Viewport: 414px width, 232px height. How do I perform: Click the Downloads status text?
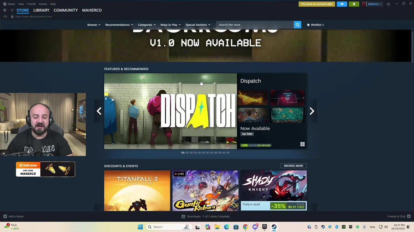point(208,217)
